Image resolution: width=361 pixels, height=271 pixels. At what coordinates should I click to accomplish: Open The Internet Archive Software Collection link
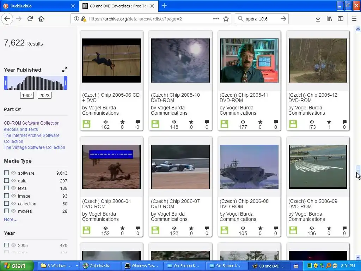[x=31, y=138]
